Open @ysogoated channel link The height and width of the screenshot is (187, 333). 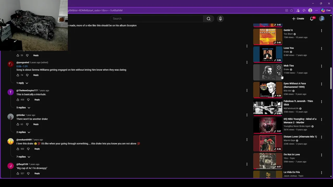[x=23, y=63]
